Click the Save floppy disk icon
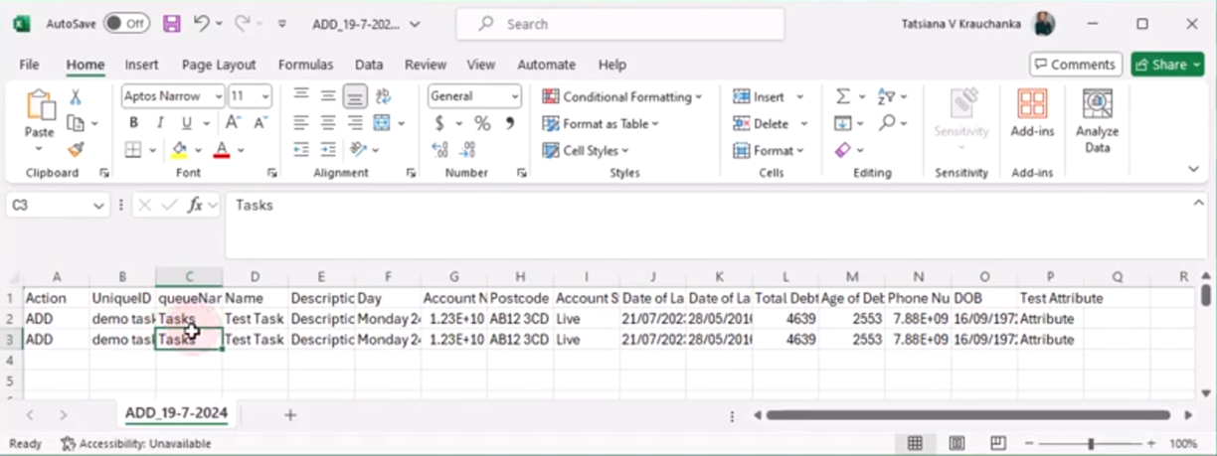 click(171, 24)
